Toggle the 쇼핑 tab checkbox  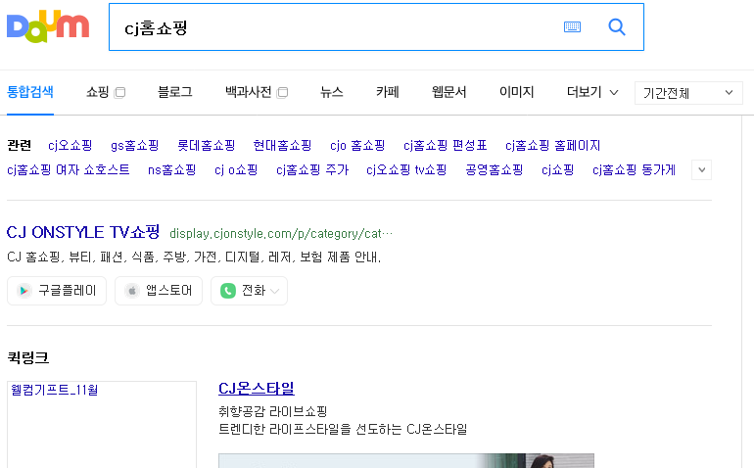point(120,92)
